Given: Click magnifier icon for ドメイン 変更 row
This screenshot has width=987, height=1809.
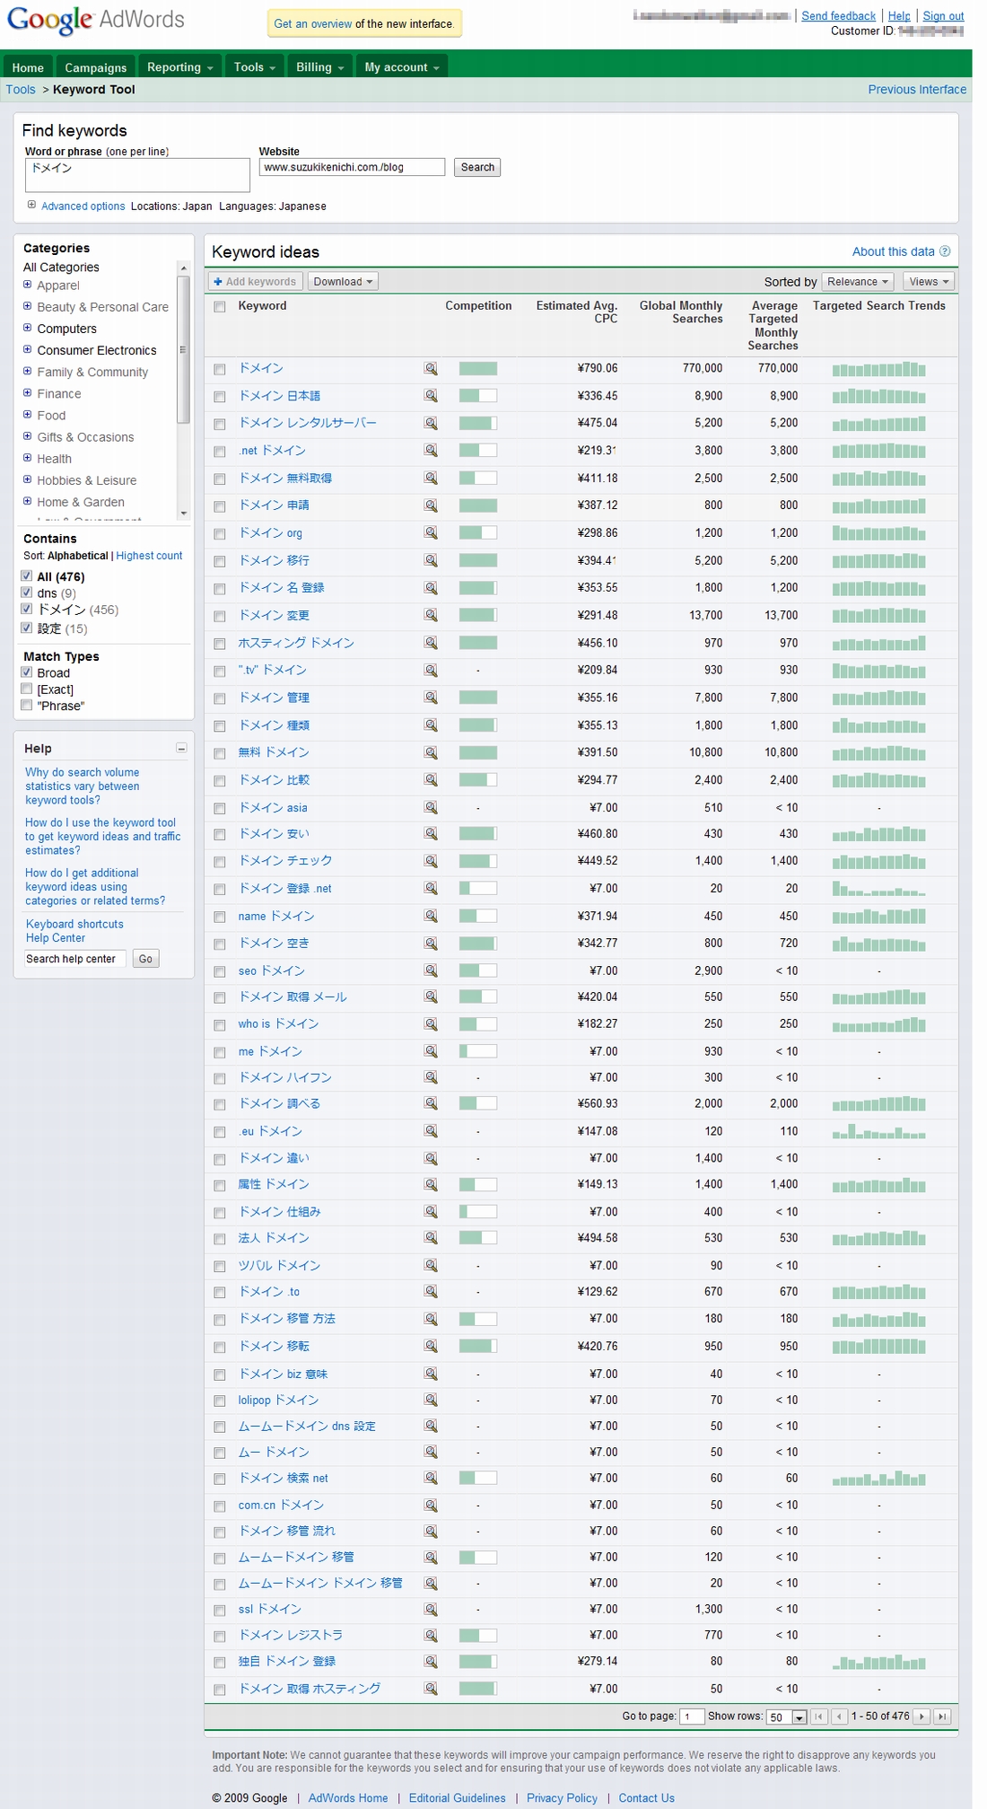Looking at the screenshot, I should click(431, 616).
